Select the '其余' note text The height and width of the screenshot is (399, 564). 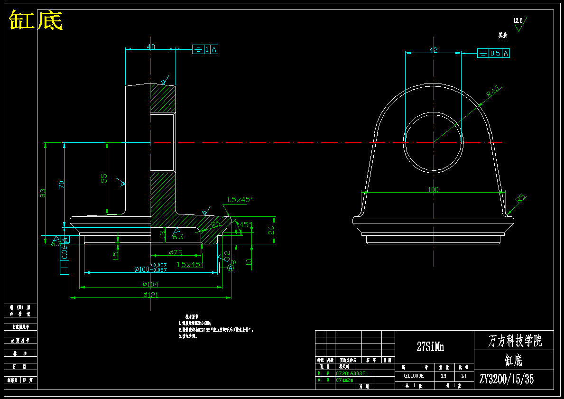pos(502,35)
